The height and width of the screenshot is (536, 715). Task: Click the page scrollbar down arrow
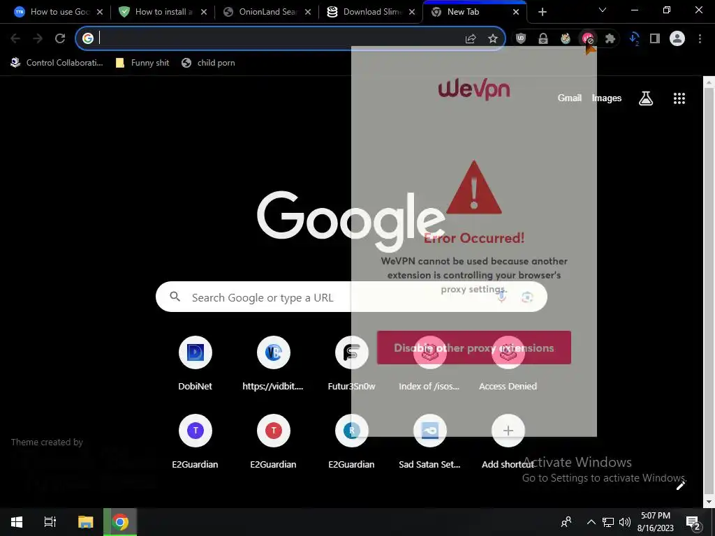point(709,502)
